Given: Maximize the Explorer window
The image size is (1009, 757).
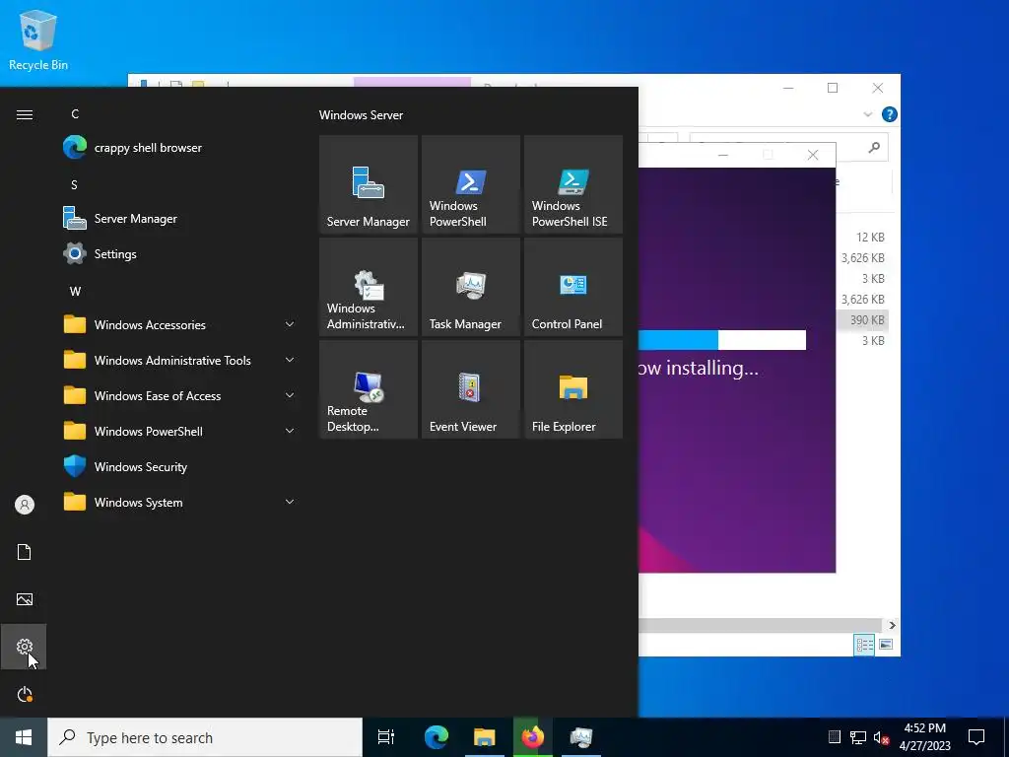Looking at the screenshot, I should pyautogui.click(x=833, y=88).
